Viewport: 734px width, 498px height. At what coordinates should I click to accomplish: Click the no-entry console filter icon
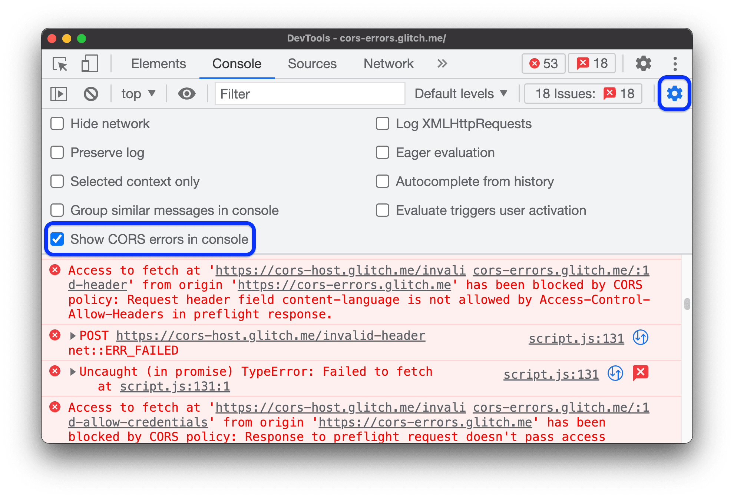click(x=90, y=93)
